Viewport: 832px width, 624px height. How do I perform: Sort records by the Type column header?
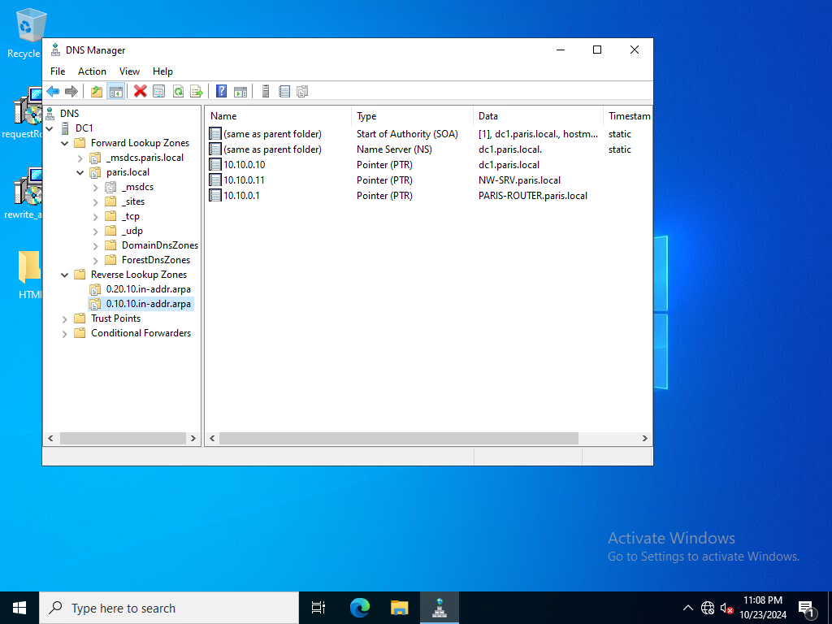coord(412,115)
